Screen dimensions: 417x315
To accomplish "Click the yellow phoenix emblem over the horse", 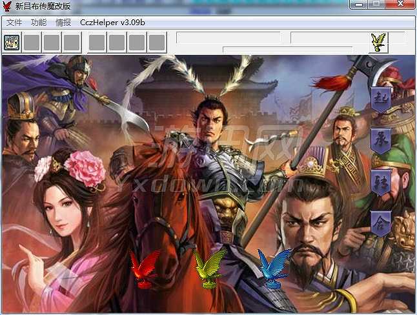I will click(x=210, y=268).
